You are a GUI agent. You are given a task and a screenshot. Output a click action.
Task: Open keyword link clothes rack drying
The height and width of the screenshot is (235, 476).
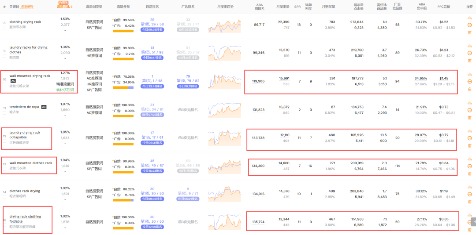coord(25,191)
